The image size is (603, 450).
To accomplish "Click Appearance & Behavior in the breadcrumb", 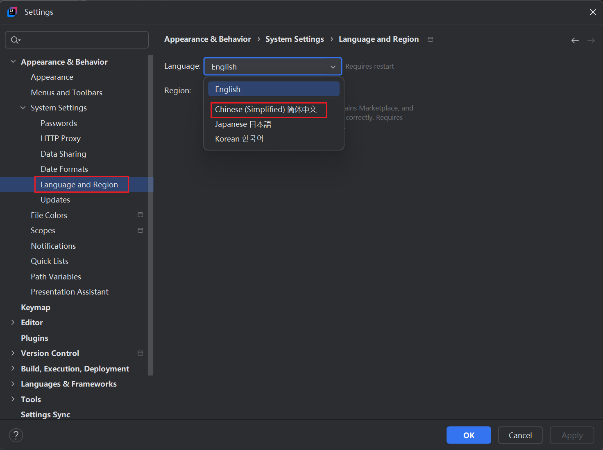I will point(208,39).
